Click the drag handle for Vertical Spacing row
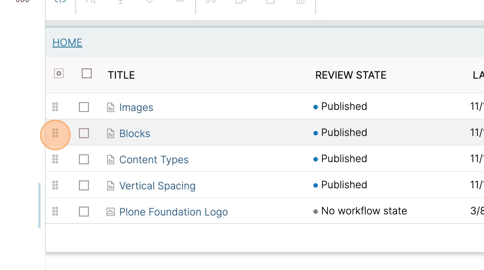The width and height of the screenshot is (484, 270). point(55,185)
